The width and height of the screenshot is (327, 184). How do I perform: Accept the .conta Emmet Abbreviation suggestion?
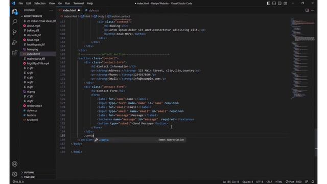139,140
